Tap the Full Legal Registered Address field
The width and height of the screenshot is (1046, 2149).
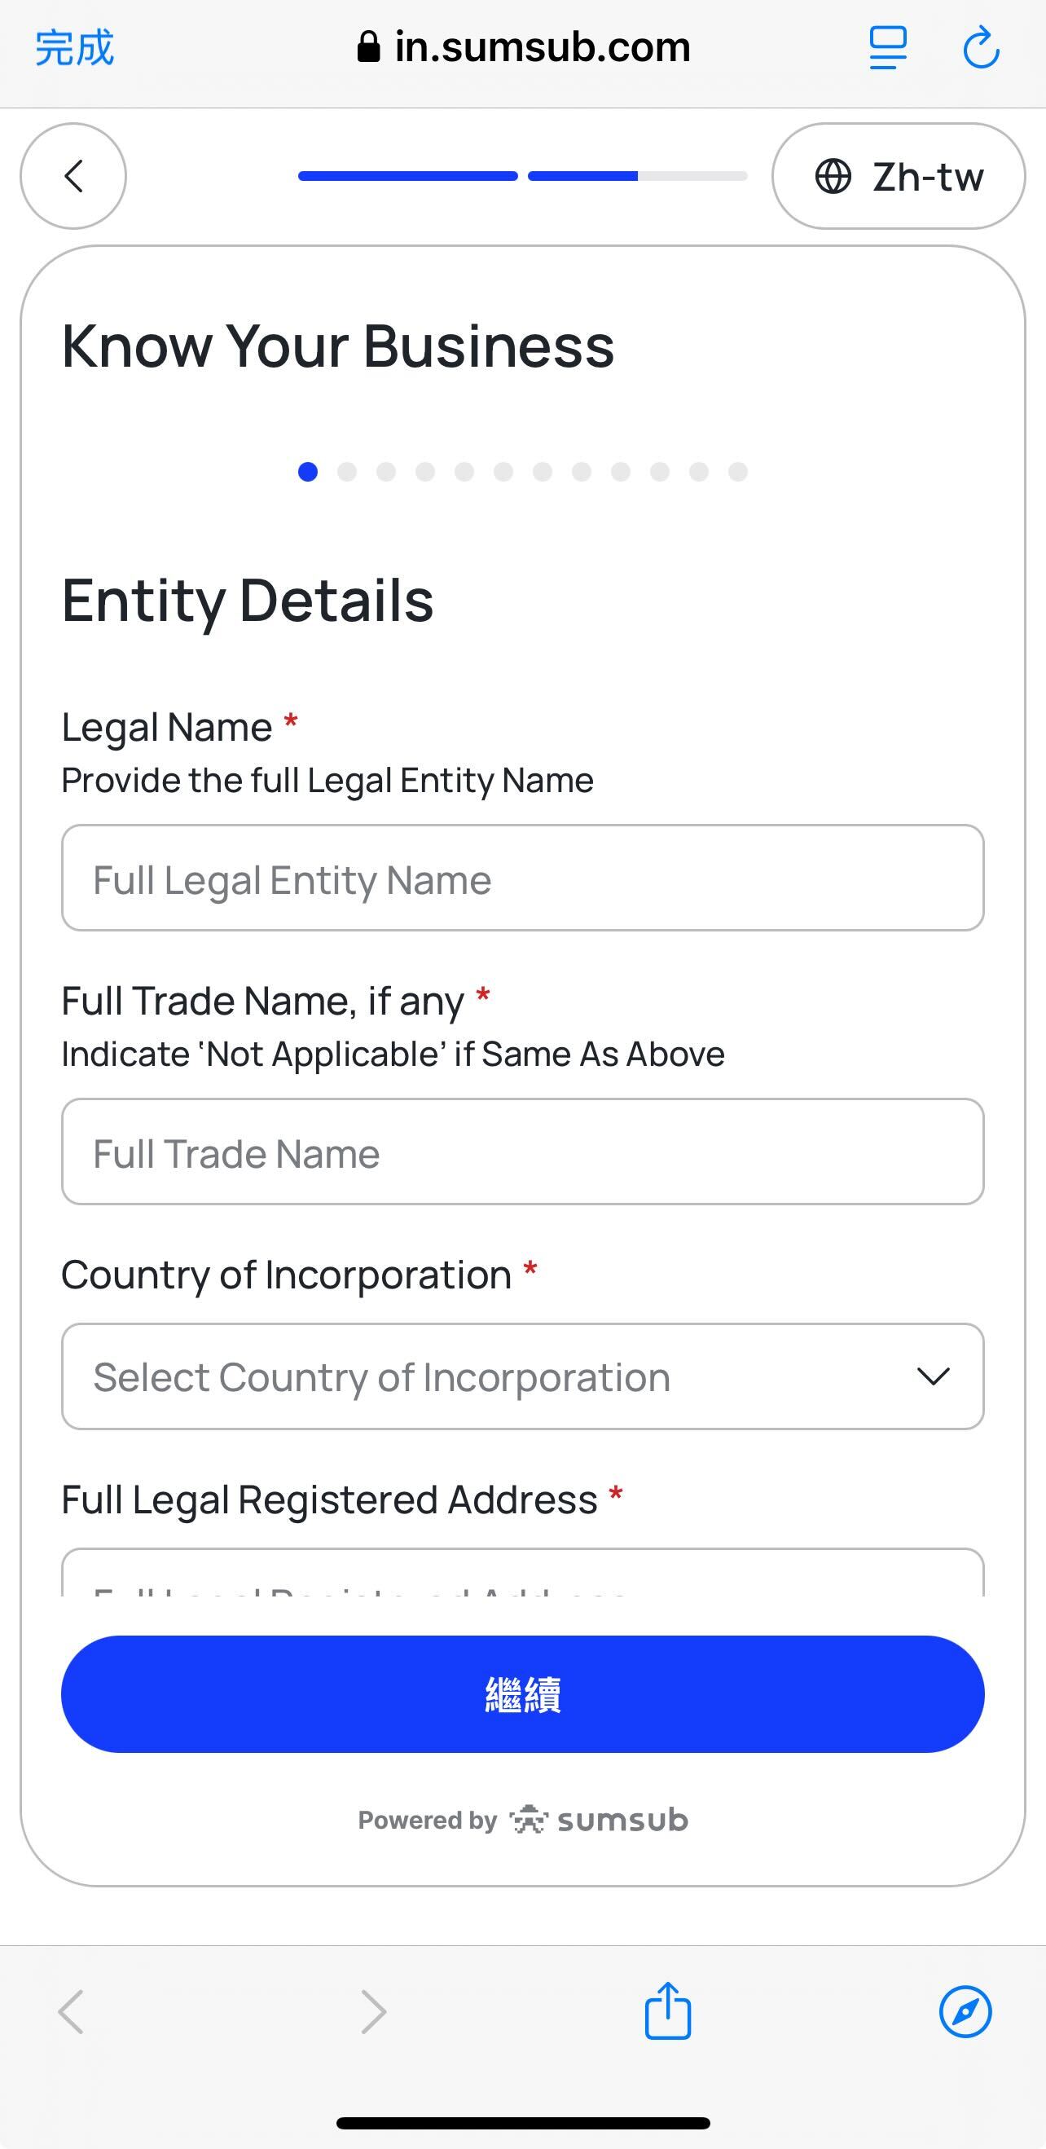click(522, 1575)
